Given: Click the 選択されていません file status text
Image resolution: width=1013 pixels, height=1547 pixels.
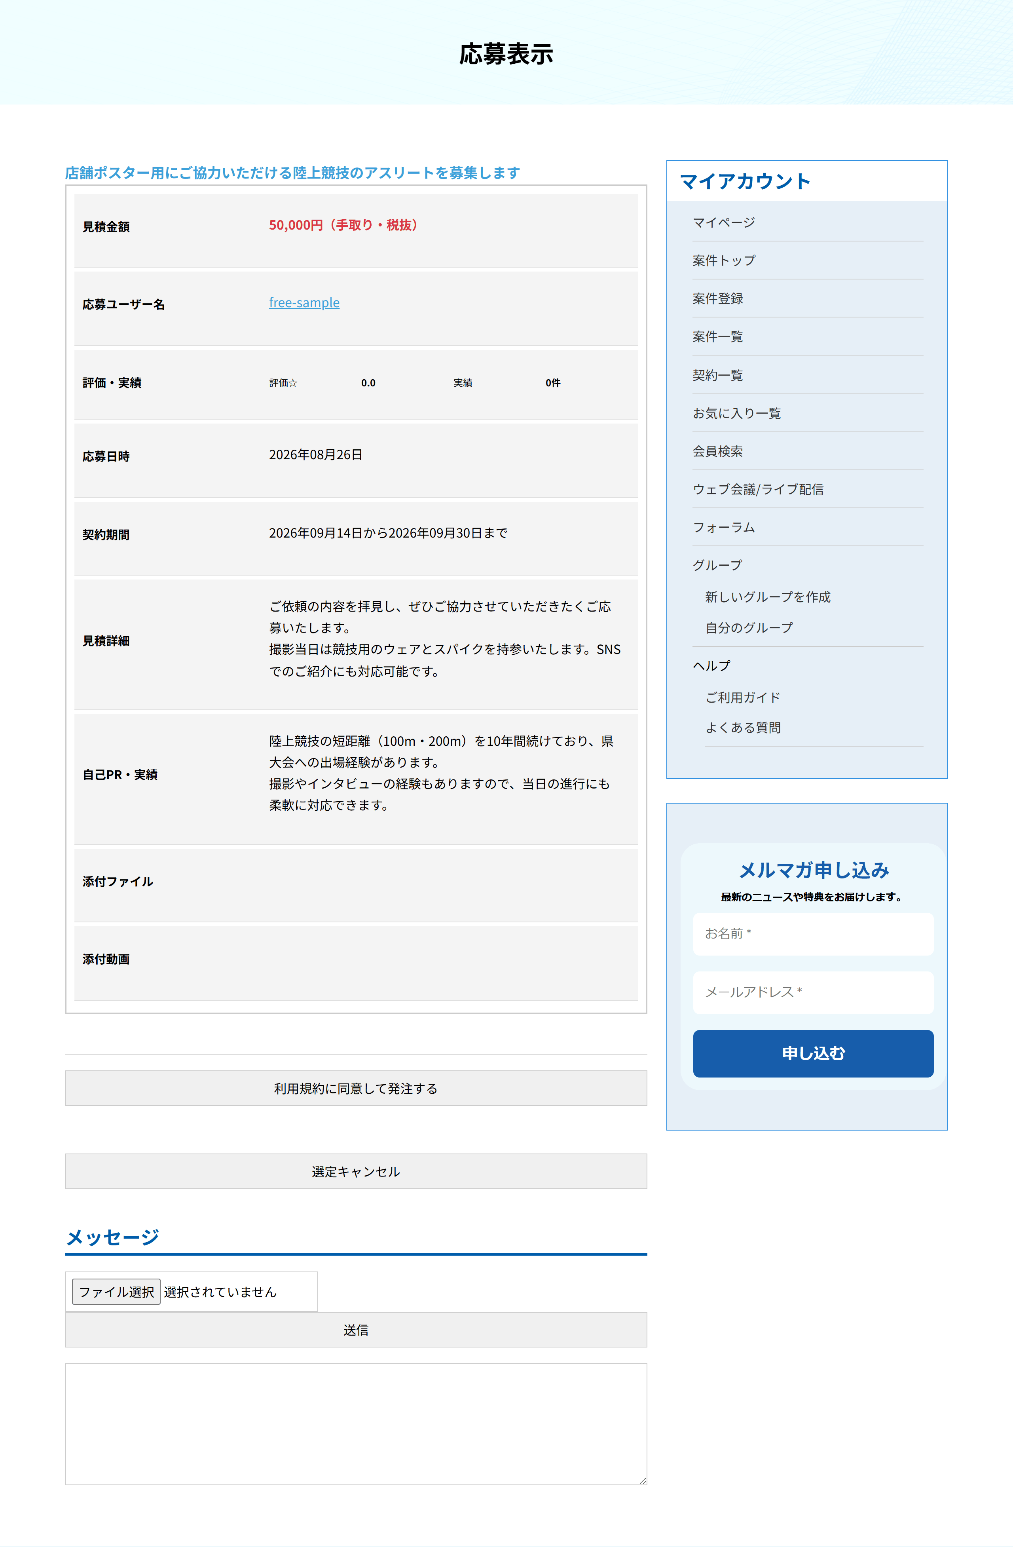Looking at the screenshot, I should pyautogui.click(x=220, y=1292).
